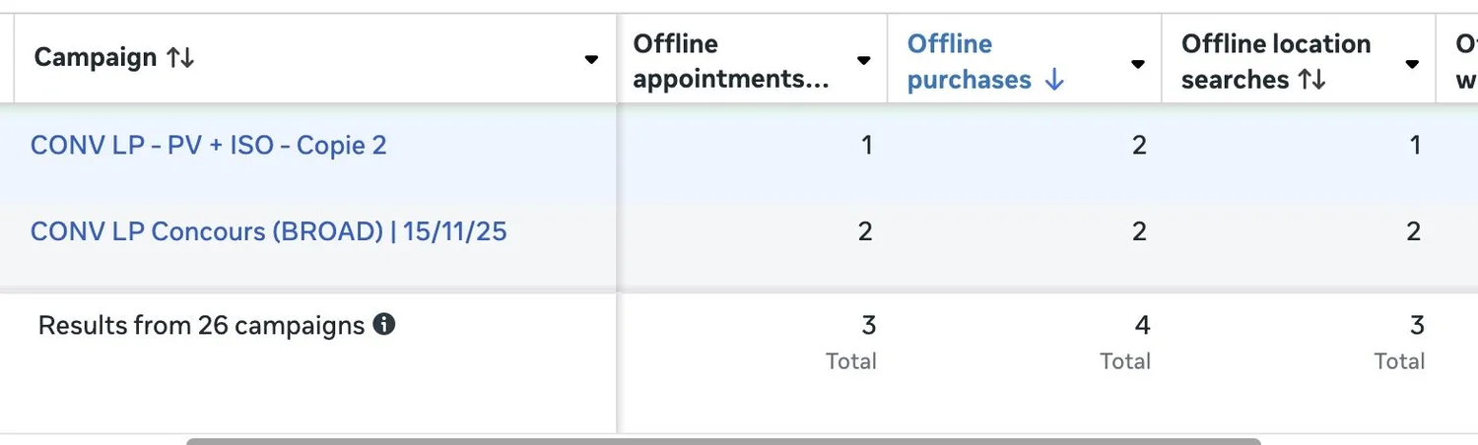Click the descending arrow on Offline purchases

(x=1054, y=81)
